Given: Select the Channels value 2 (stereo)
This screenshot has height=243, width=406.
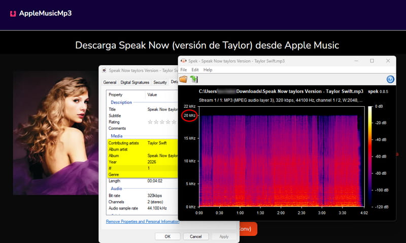Looking at the screenshot, I should click(x=155, y=202).
